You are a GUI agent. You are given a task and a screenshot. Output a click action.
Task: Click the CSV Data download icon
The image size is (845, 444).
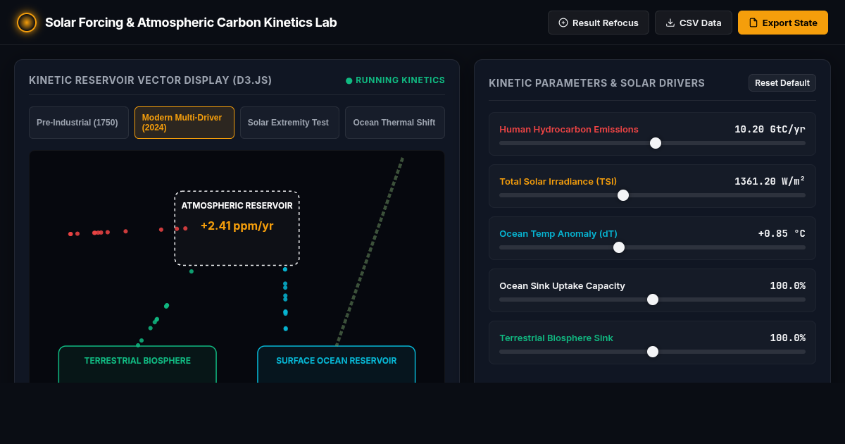670,23
